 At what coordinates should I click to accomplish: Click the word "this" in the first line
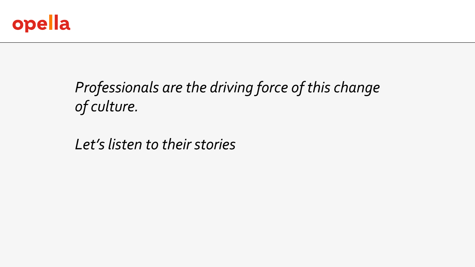tap(319, 88)
